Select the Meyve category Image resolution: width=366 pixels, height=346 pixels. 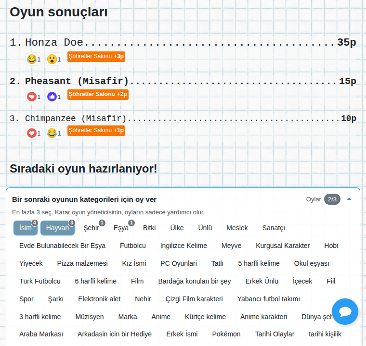(231, 246)
